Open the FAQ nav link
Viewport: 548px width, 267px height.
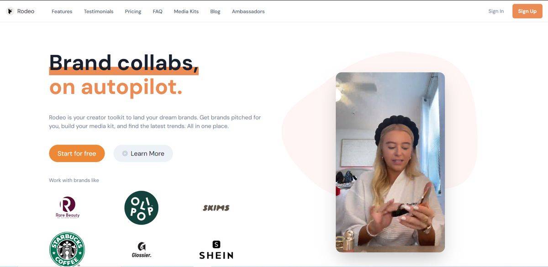click(x=158, y=11)
